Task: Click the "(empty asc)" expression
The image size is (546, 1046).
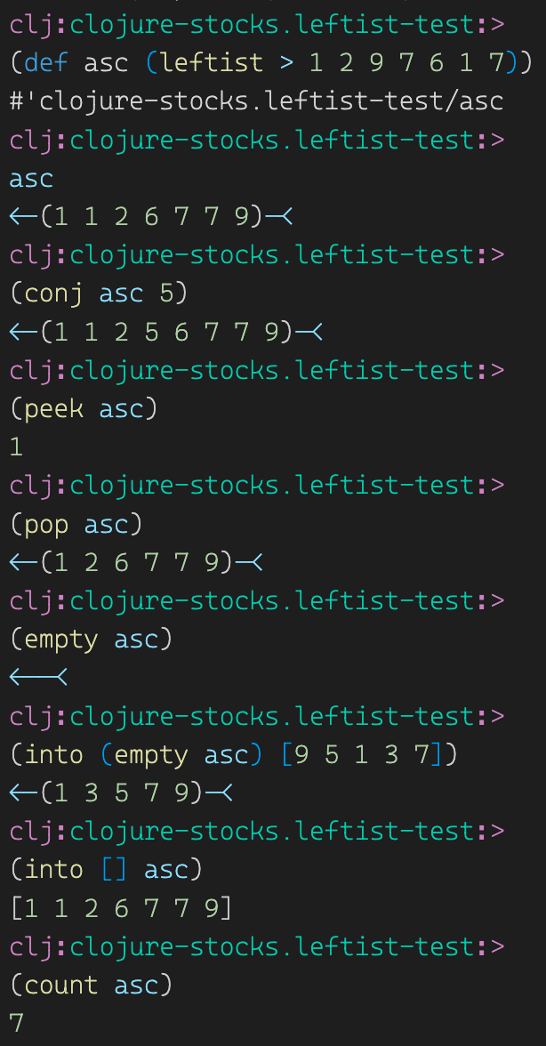Action: pyautogui.click(x=92, y=639)
